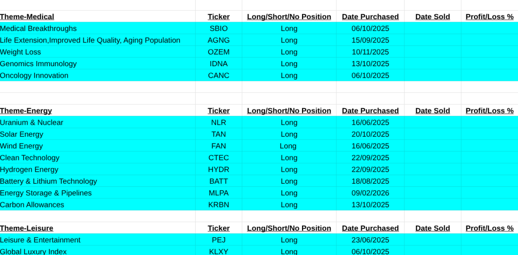Click the Battery & Lithium Technology cell

(x=49, y=181)
